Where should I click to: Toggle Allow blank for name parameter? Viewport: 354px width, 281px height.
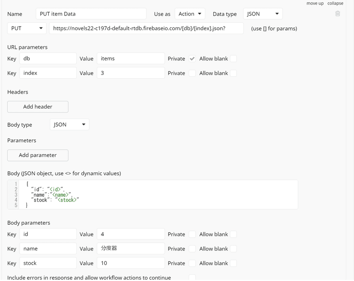(233, 249)
